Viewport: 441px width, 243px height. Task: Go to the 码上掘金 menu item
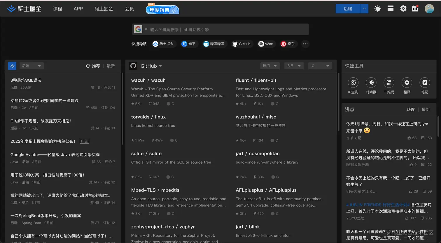(x=104, y=9)
